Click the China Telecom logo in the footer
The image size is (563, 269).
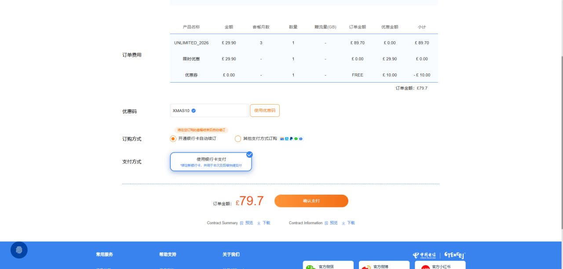425,255
